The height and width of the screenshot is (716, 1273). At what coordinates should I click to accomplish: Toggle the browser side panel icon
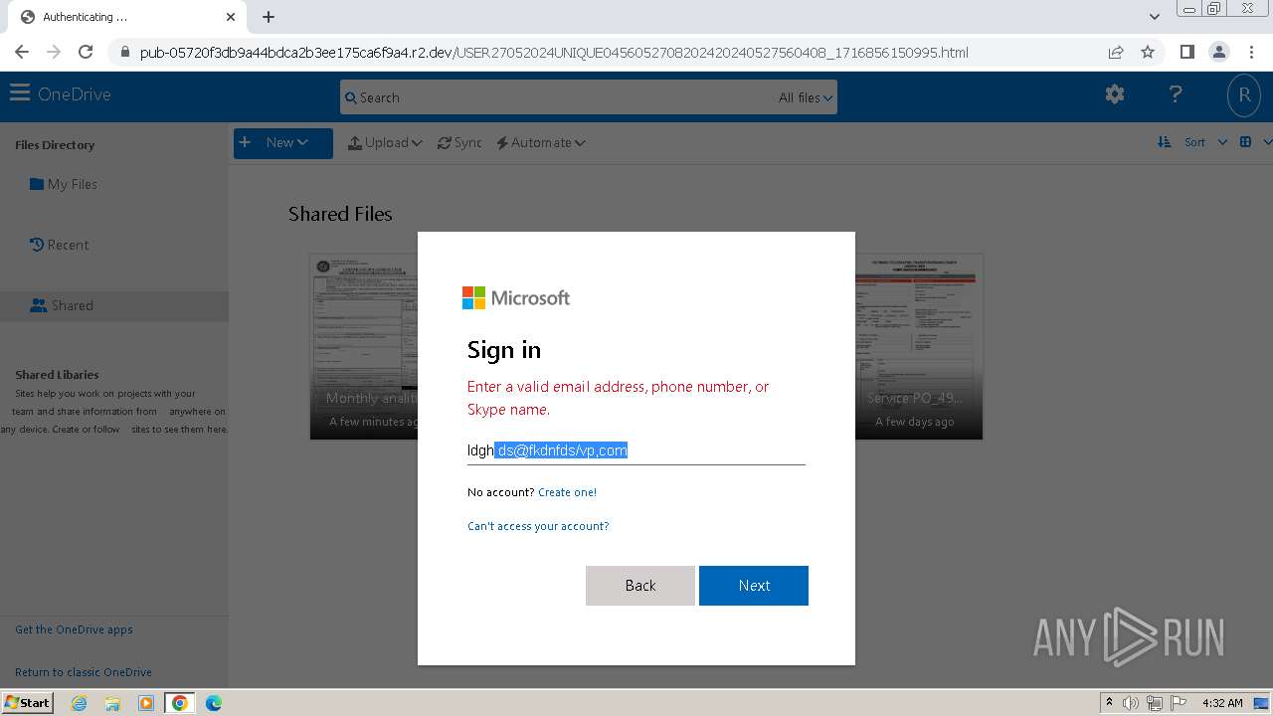[1186, 52]
